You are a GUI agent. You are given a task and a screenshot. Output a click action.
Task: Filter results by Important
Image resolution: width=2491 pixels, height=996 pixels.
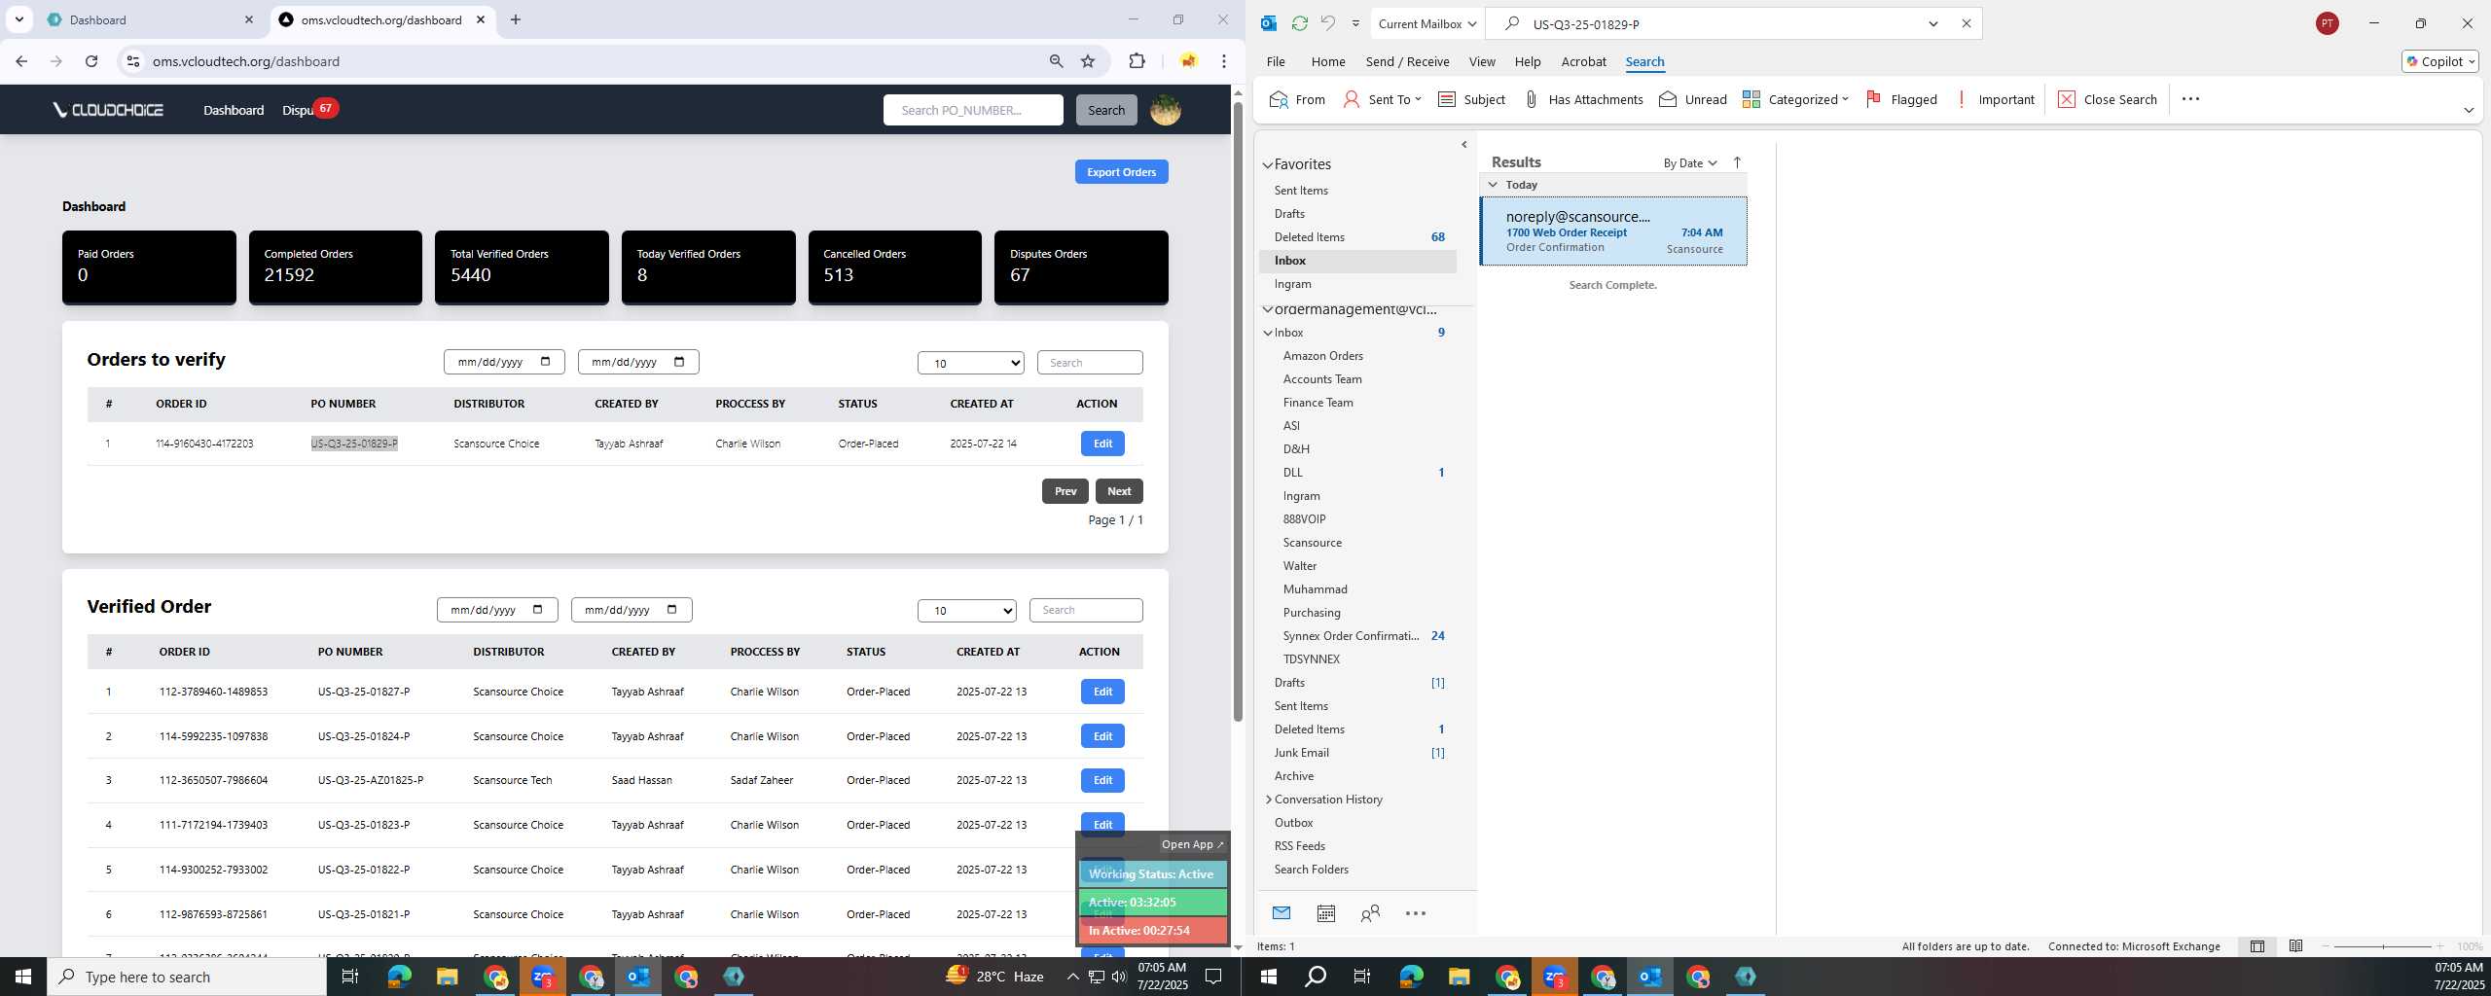pyautogui.click(x=1996, y=99)
